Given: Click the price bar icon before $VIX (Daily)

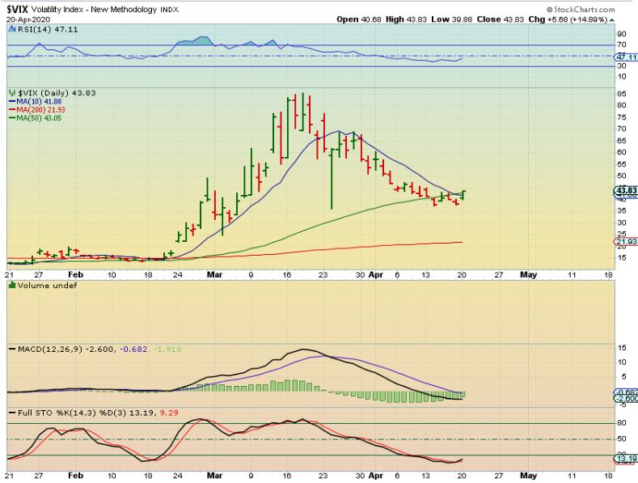Looking at the screenshot, I should pos(12,93).
